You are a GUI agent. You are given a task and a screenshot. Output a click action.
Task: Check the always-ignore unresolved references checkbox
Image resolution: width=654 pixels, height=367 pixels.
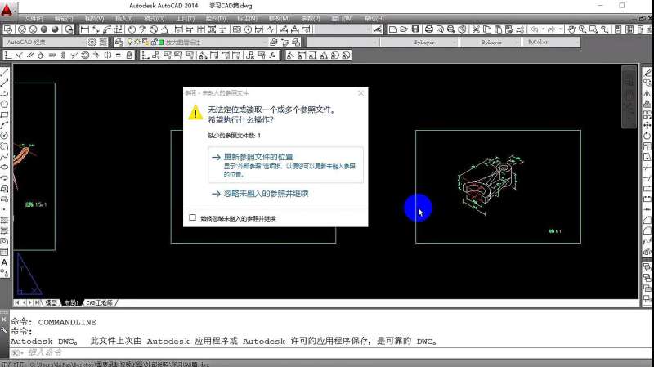[x=192, y=217]
